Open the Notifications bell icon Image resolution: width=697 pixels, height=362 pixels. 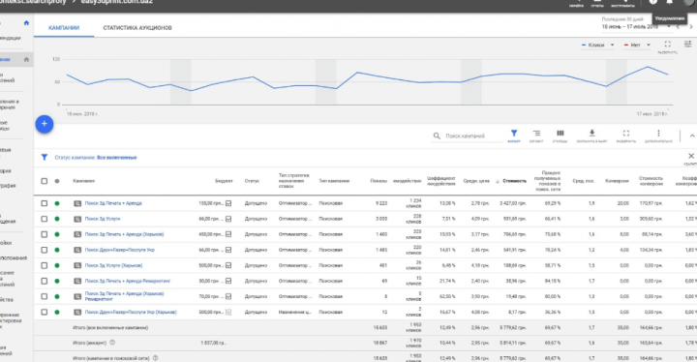(670, 2)
